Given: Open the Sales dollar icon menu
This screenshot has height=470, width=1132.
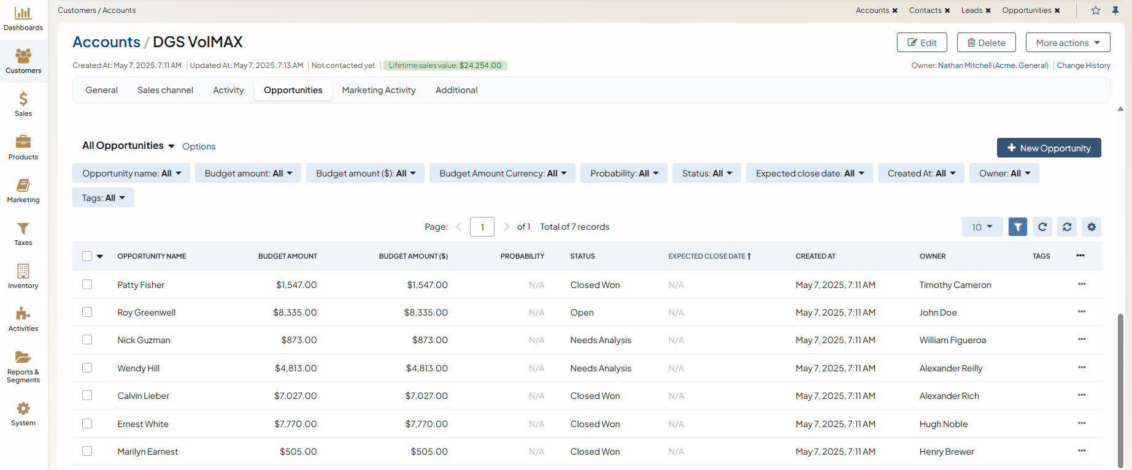Looking at the screenshot, I should coord(23,104).
